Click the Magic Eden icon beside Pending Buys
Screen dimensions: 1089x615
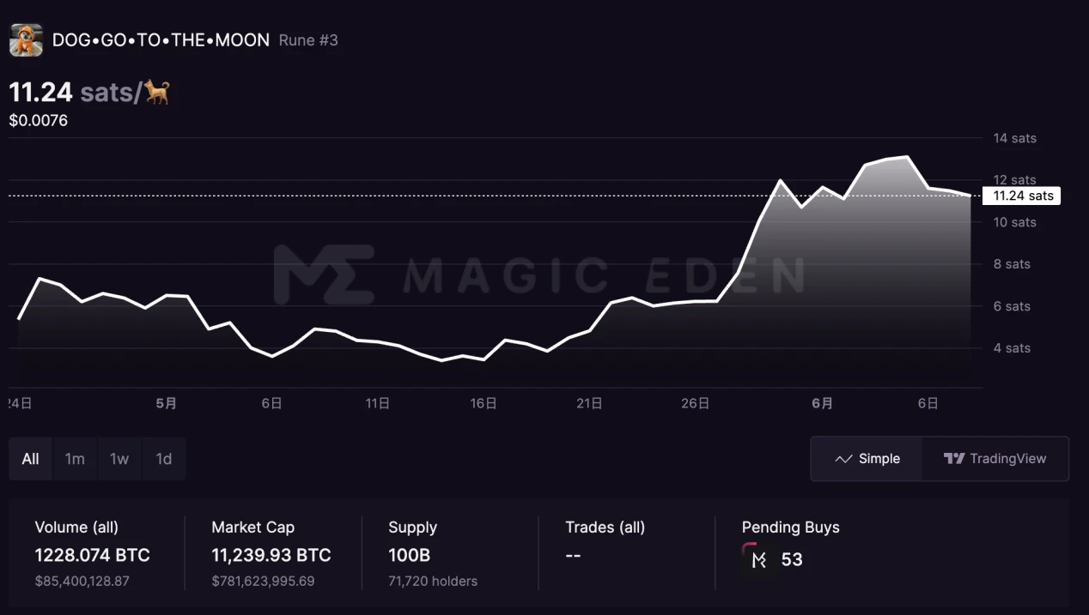click(758, 559)
